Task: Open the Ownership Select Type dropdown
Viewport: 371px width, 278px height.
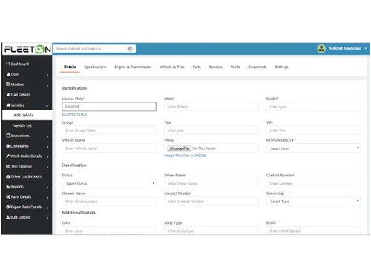Action: pos(313,202)
